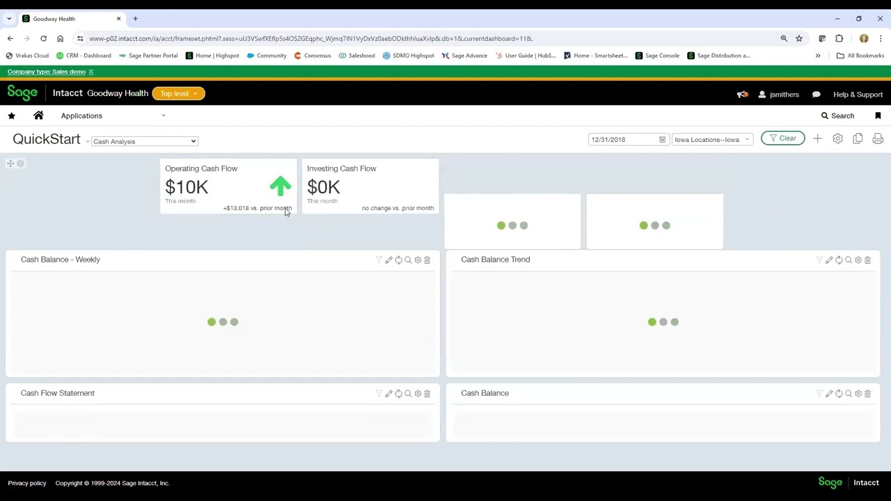Screen dimensions: 891x501
Task: Open a new browser tab
Action: 135,19
